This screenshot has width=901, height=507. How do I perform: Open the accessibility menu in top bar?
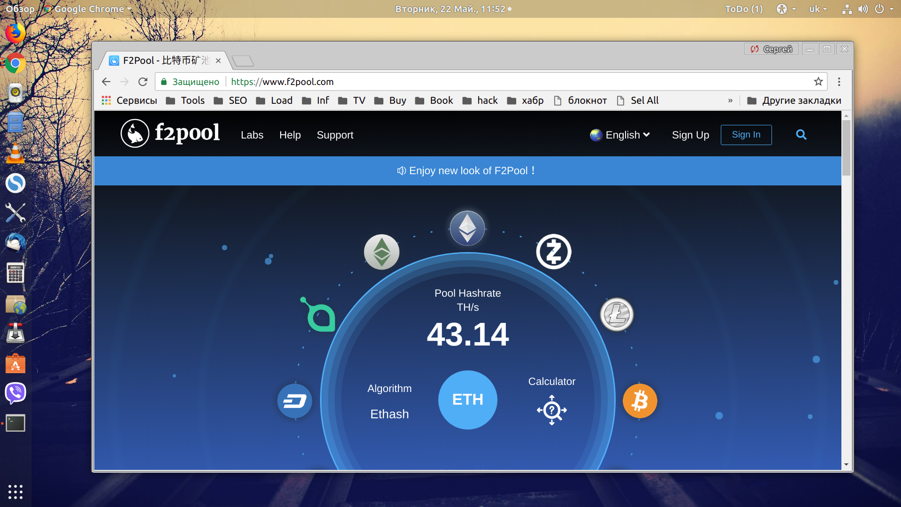pos(786,9)
